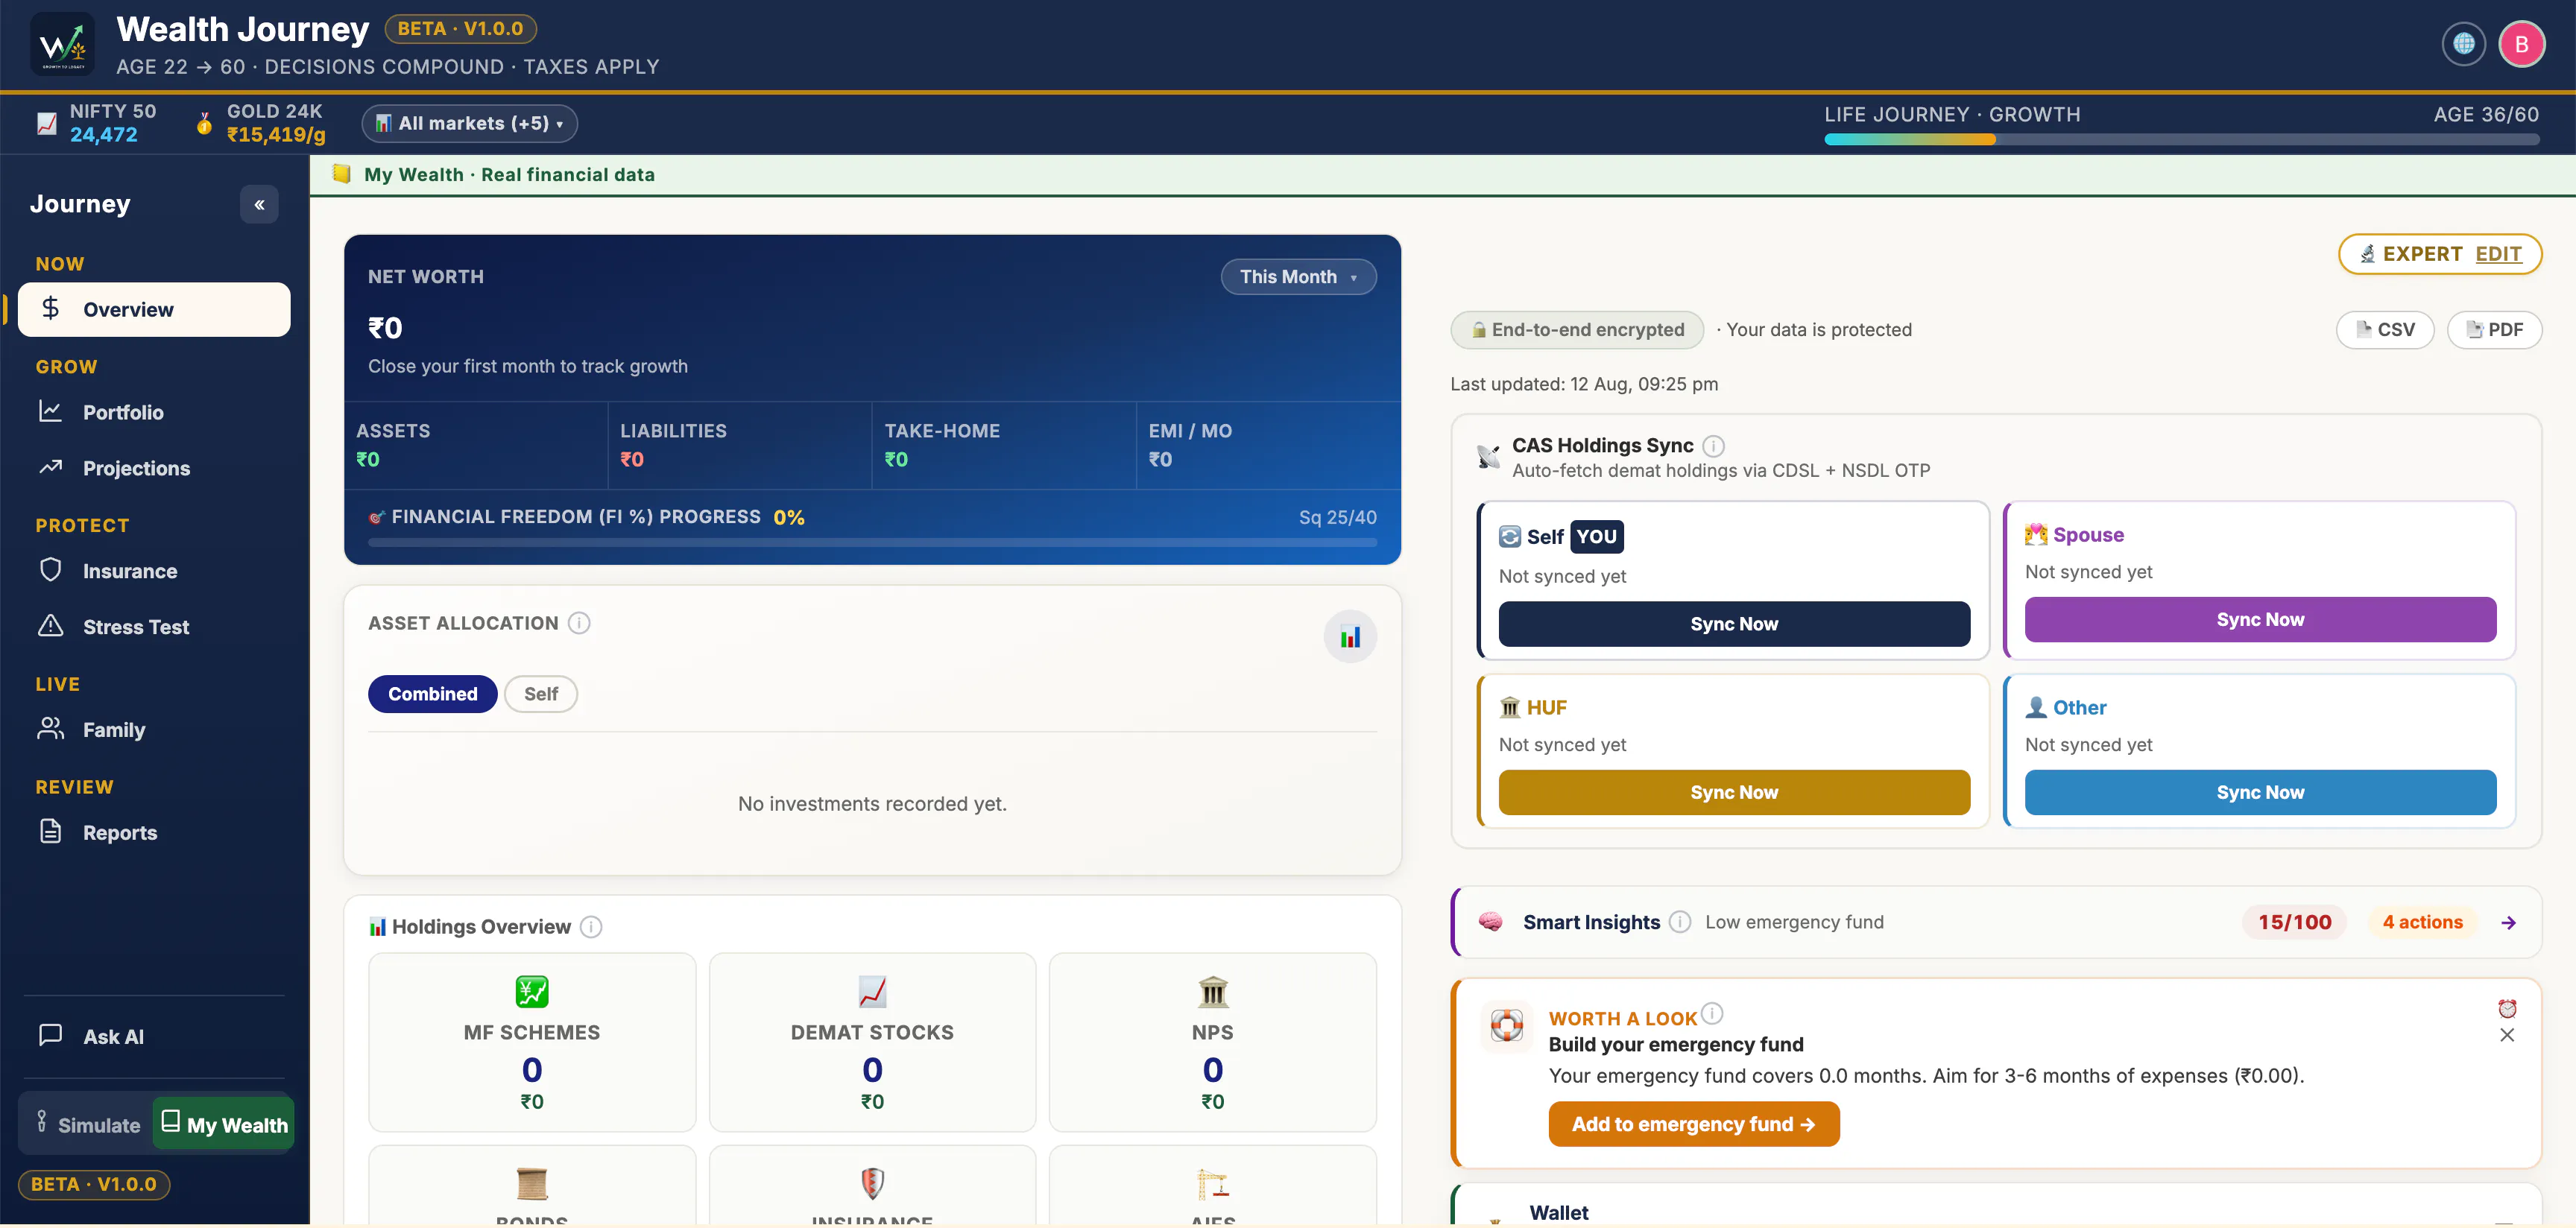
Task: Click the End-to-end encrypted badge
Action: [1577, 330]
